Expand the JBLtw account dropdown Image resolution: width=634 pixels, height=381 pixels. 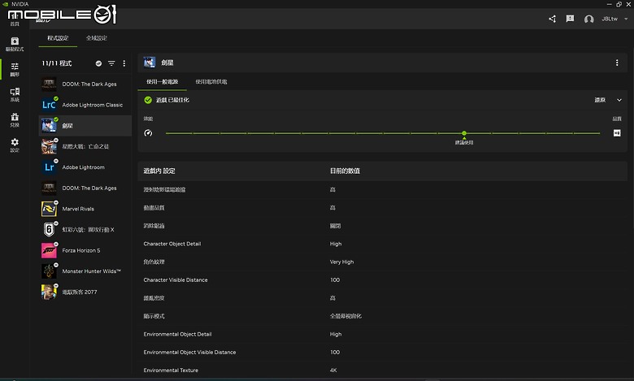coord(626,19)
